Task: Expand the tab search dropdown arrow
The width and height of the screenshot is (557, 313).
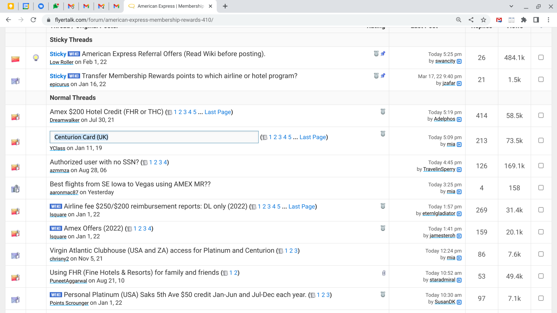Action: point(511,6)
